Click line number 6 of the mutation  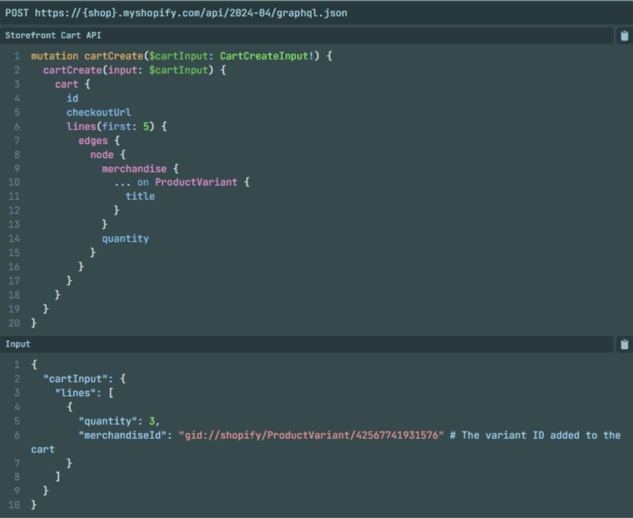click(17, 127)
